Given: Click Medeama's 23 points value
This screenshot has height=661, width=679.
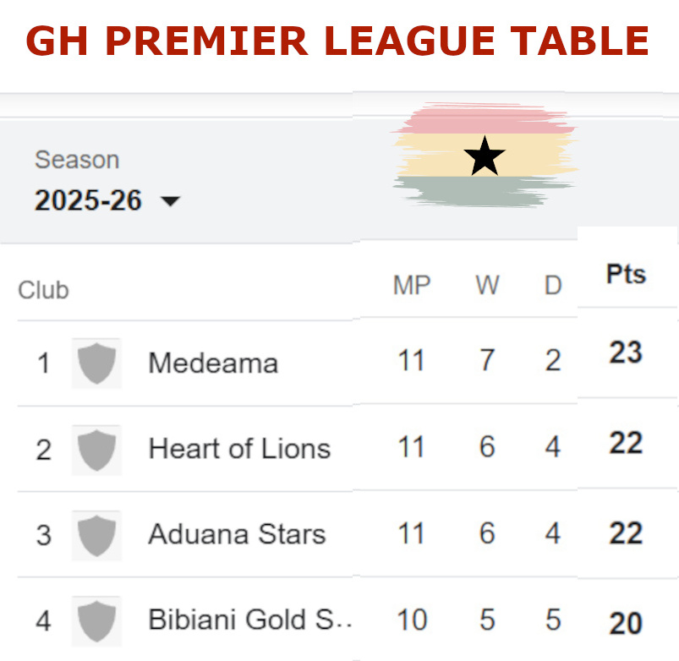Looking at the screenshot, I should pos(626,352).
